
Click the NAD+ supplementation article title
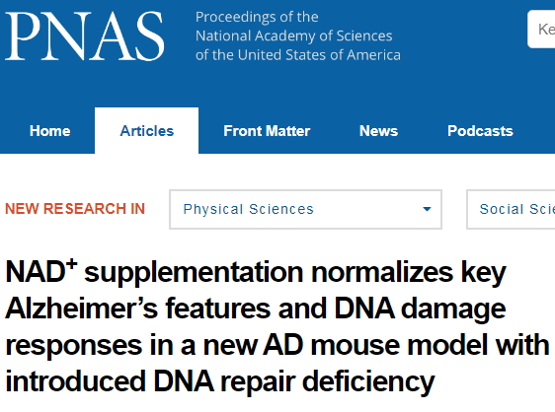(x=277, y=327)
